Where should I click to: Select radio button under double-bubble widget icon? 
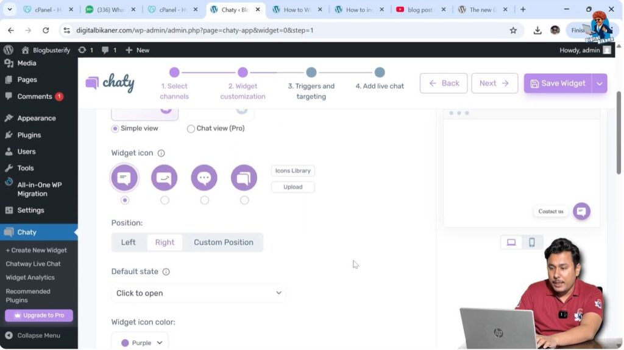click(x=244, y=200)
